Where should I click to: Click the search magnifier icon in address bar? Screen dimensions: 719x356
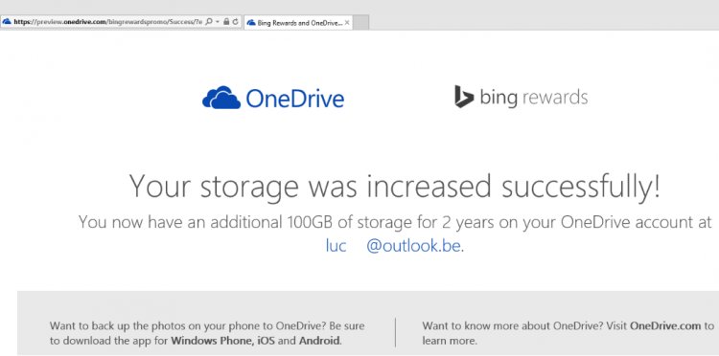click(209, 21)
